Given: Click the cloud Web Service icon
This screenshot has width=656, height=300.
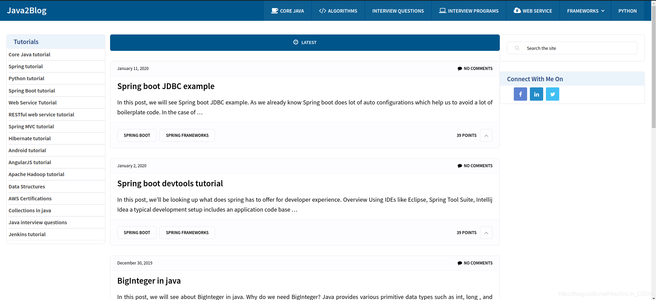Looking at the screenshot, I should [x=517, y=11].
